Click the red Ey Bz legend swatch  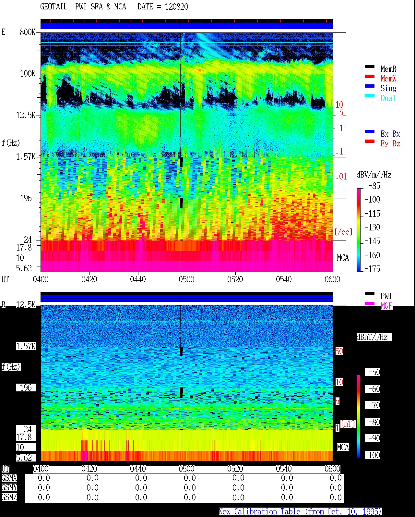coord(370,141)
